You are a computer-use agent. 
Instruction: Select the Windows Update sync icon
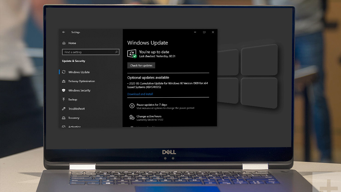[64, 72]
